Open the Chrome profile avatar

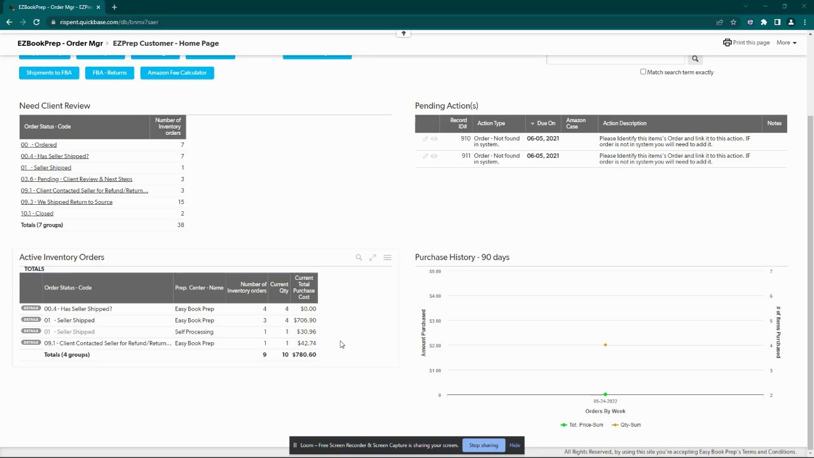point(791,22)
